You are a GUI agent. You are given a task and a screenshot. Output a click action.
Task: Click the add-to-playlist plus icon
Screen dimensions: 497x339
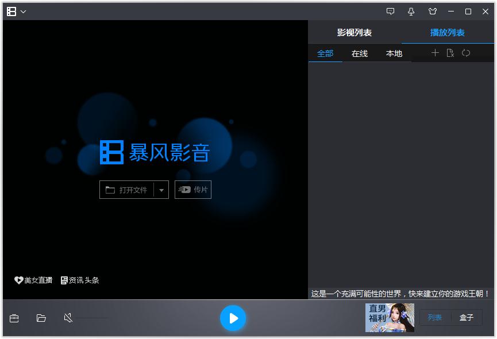pos(435,53)
